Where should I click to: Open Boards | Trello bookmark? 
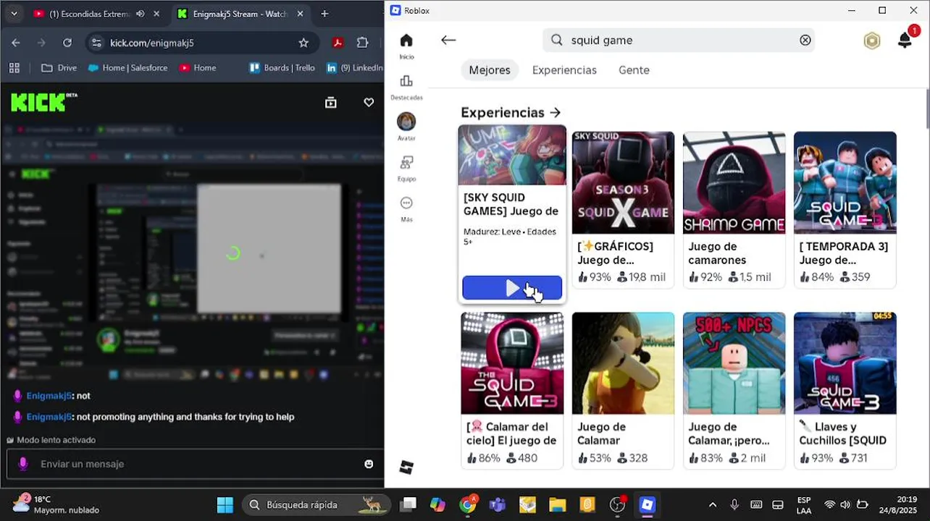click(282, 68)
